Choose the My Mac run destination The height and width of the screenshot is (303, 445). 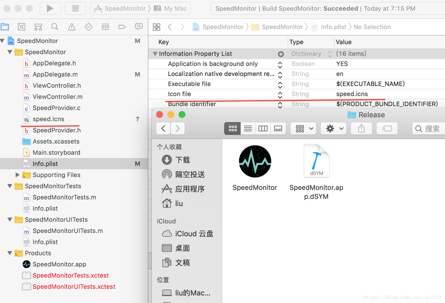(x=171, y=8)
